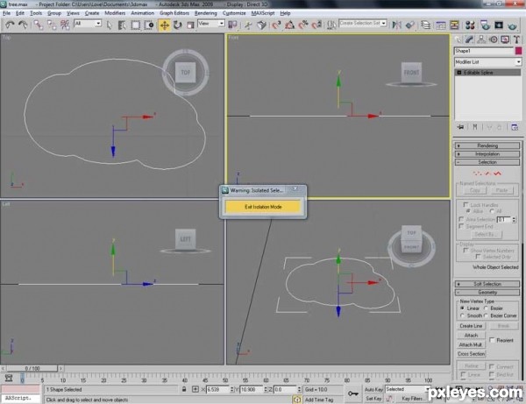The image size is (526, 404).
Task: Click the Bind to Space Warp icon
Action: click(65, 25)
